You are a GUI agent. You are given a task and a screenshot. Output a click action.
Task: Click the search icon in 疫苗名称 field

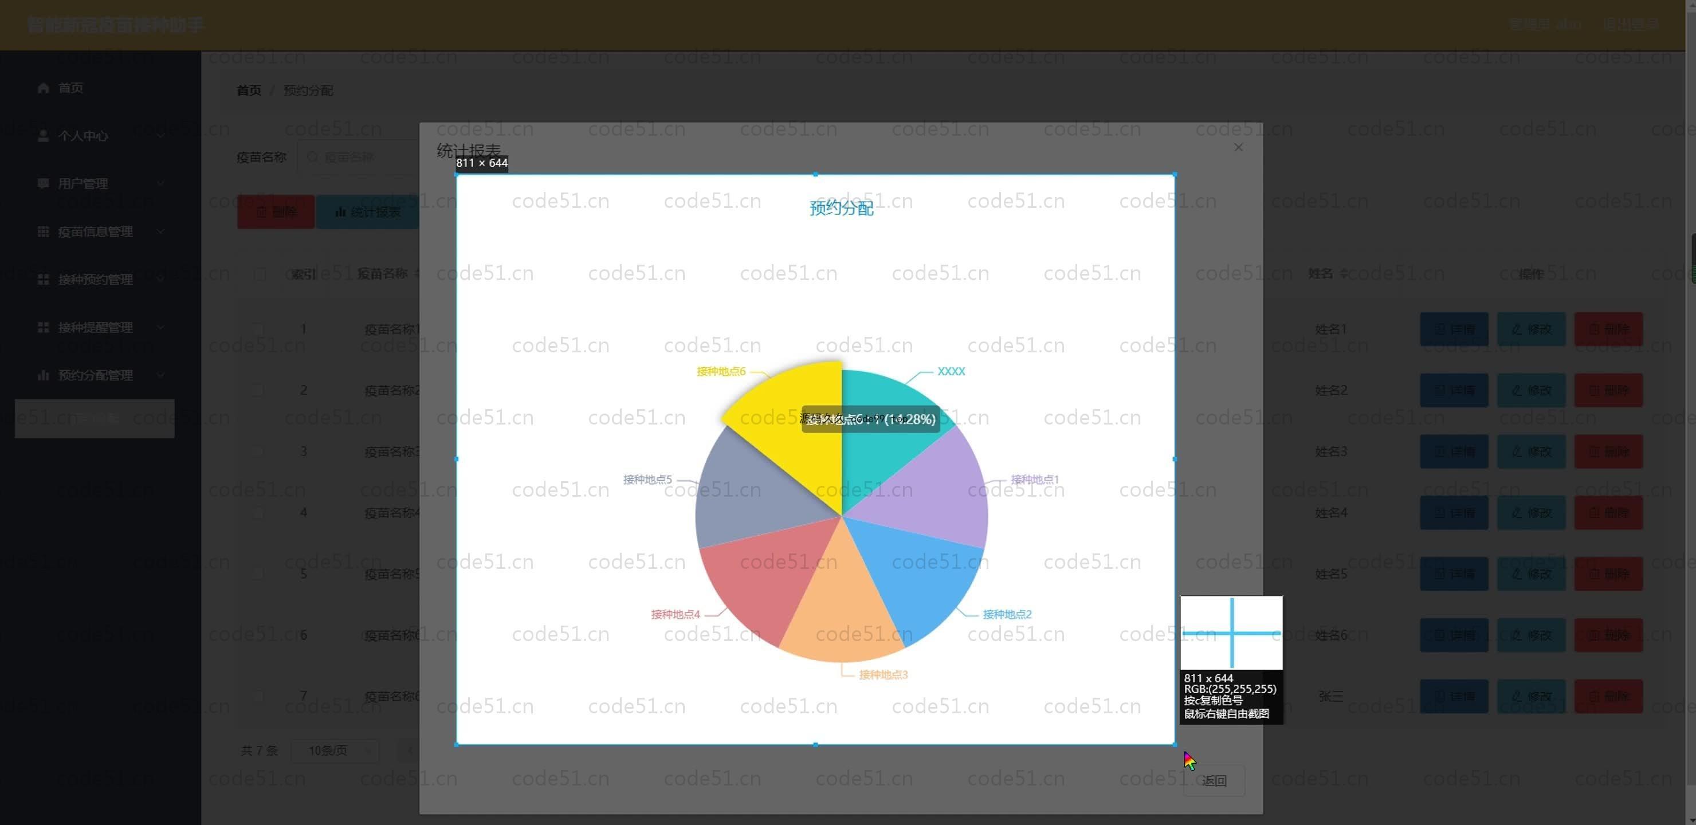(x=313, y=158)
